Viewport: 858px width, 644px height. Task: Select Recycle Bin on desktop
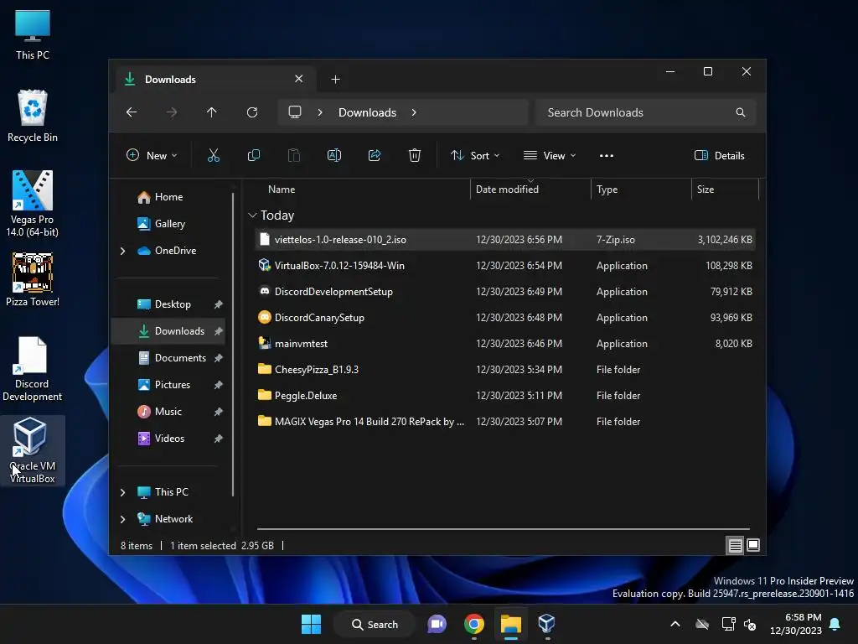point(33,116)
